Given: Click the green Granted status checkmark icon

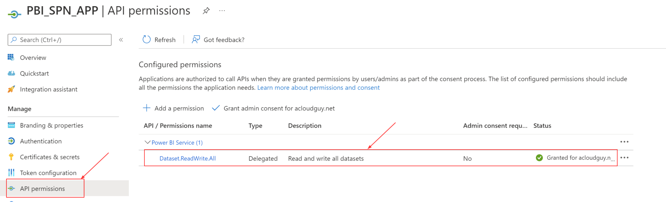Looking at the screenshot, I should coord(539,158).
